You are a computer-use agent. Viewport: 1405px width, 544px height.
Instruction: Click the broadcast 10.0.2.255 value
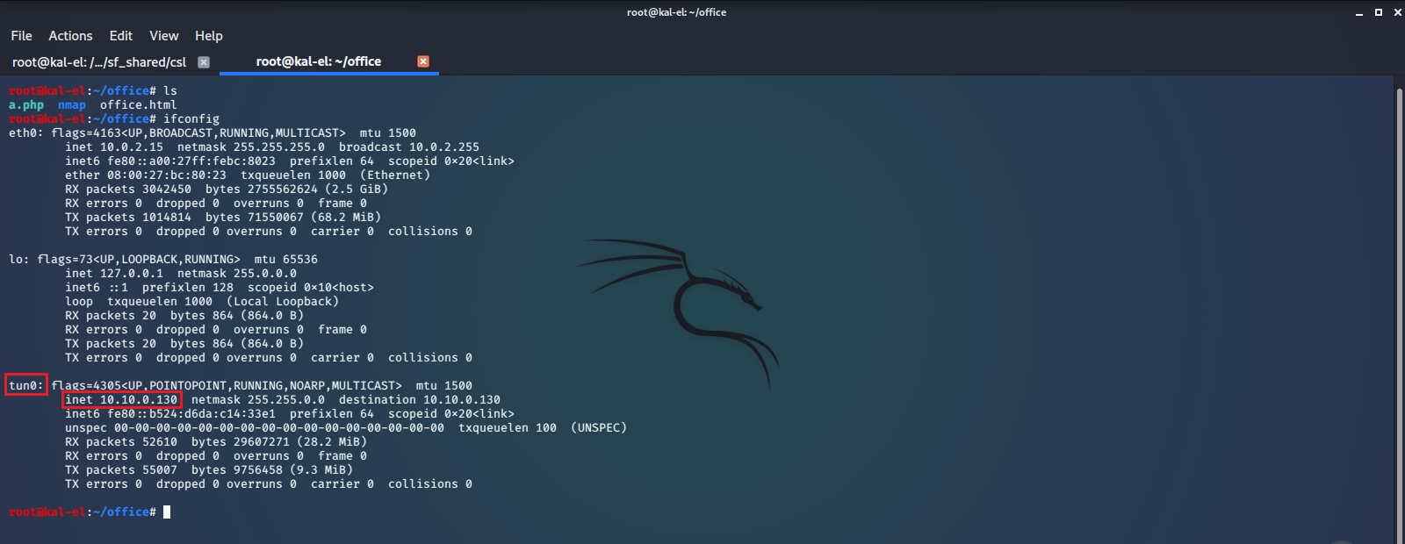tap(409, 147)
